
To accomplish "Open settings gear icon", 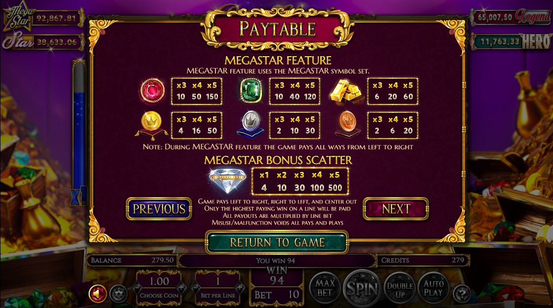I will click(118, 294).
